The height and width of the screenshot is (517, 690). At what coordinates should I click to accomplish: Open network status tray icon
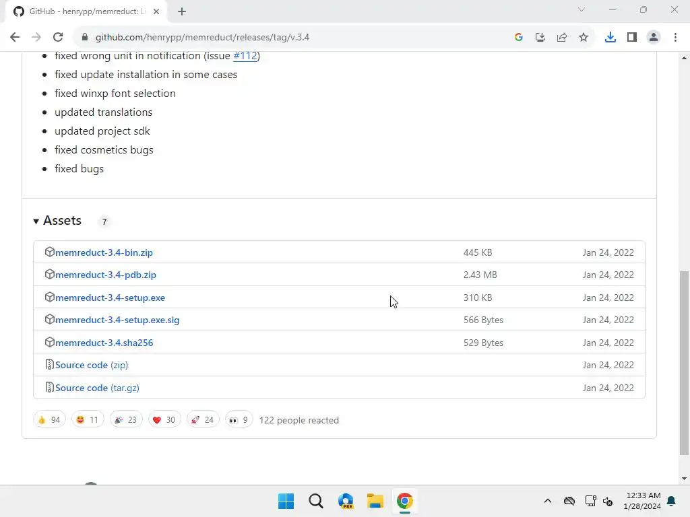point(590,501)
